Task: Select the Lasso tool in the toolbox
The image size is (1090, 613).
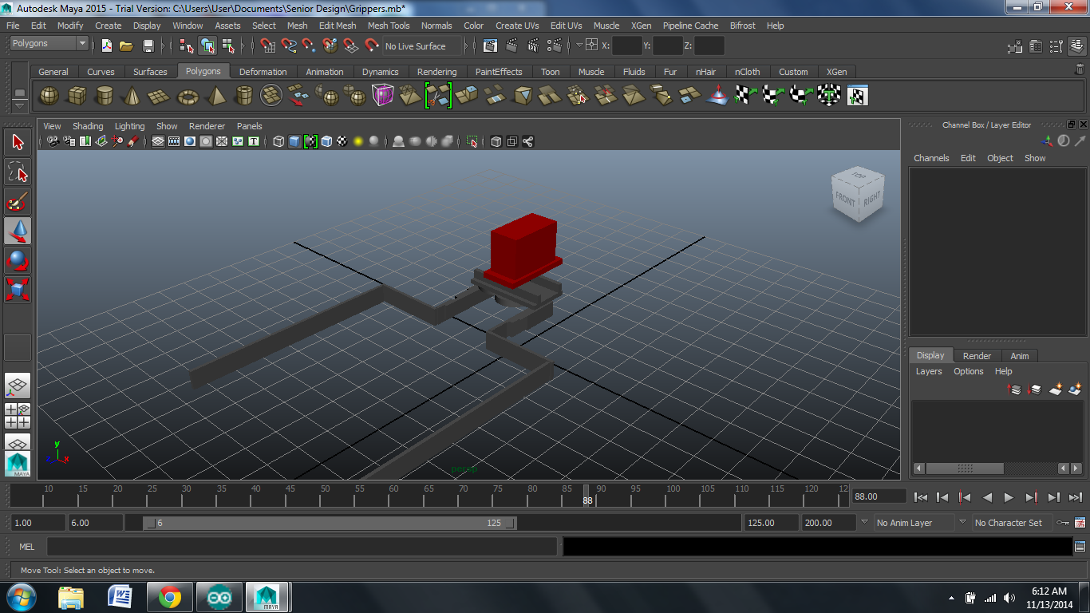Action: (x=18, y=172)
